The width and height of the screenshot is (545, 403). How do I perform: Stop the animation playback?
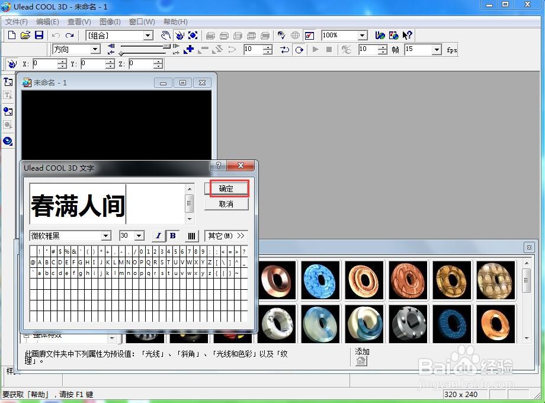[x=329, y=49]
